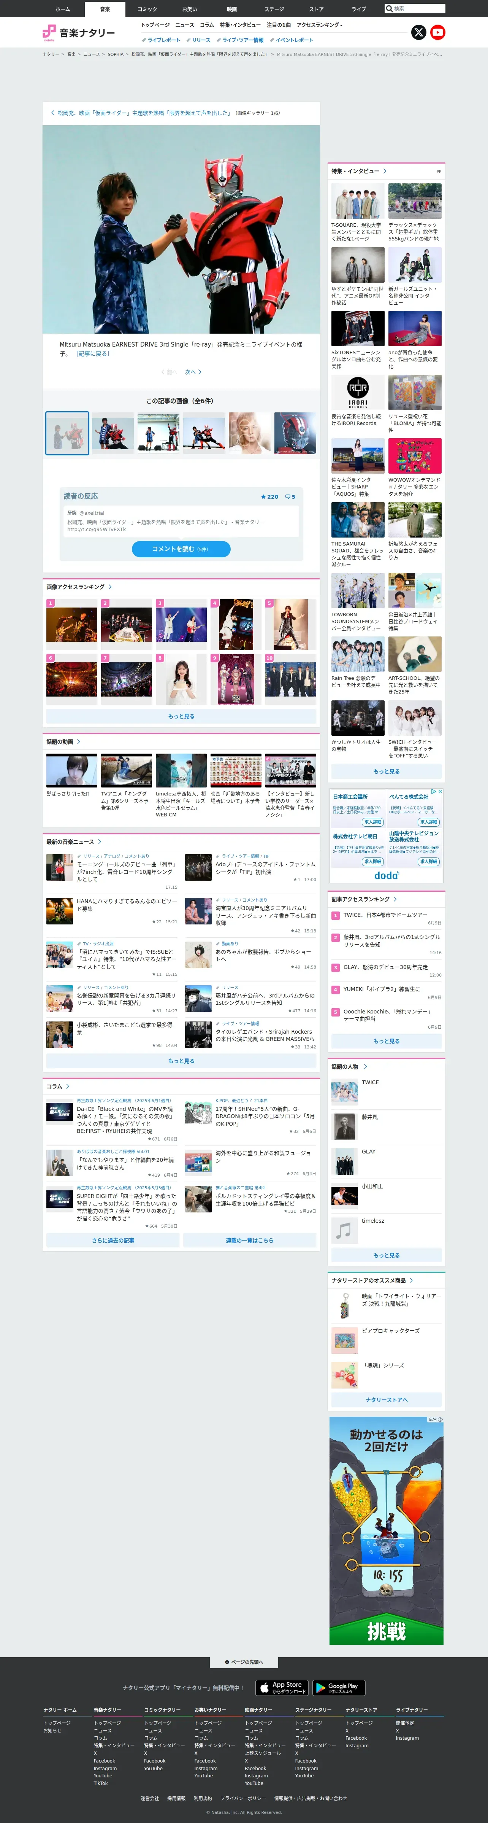Click the Google Play download badge

339,1688
